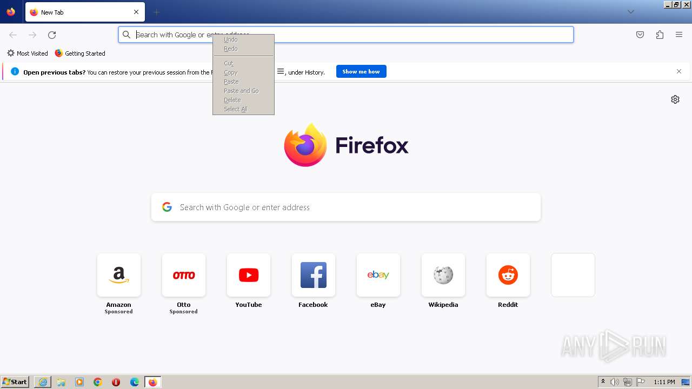Choose Undo in the context menu
Viewport: 692px width, 389px height.
[x=243, y=39]
